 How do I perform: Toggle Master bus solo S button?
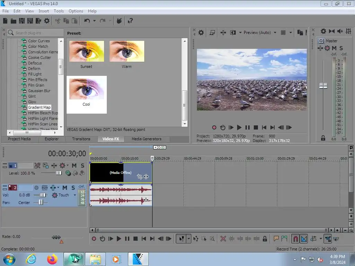click(341, 48)
